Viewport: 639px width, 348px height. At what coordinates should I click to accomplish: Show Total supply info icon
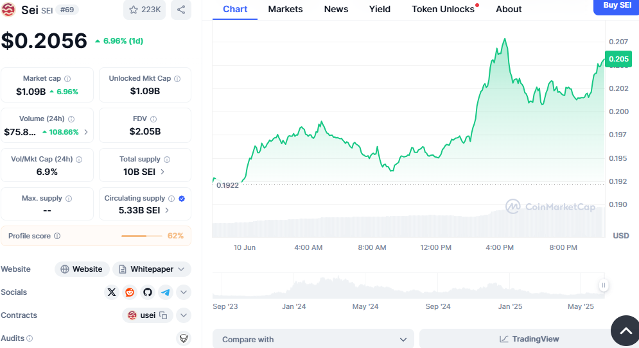pyautogui.click(x=167, y=160)
